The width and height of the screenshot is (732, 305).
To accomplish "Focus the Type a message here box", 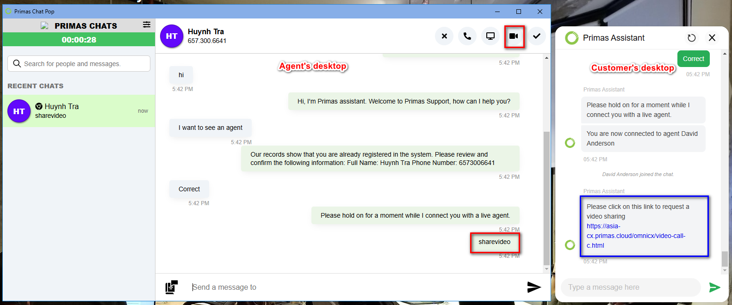I will [630, 287].
